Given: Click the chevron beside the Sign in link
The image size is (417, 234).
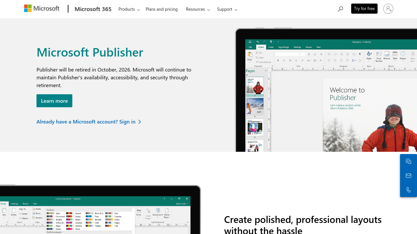Looking at the screenshot, I should point(140,122).
